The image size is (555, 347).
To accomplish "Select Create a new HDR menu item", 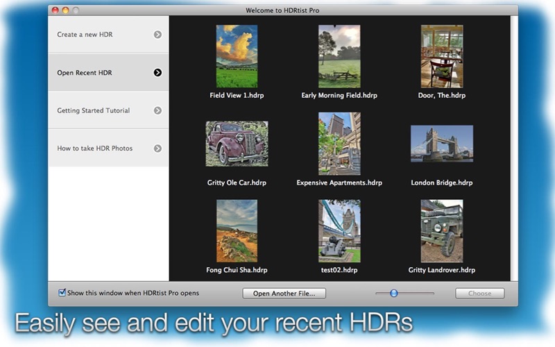I will [x=108, y=34].
